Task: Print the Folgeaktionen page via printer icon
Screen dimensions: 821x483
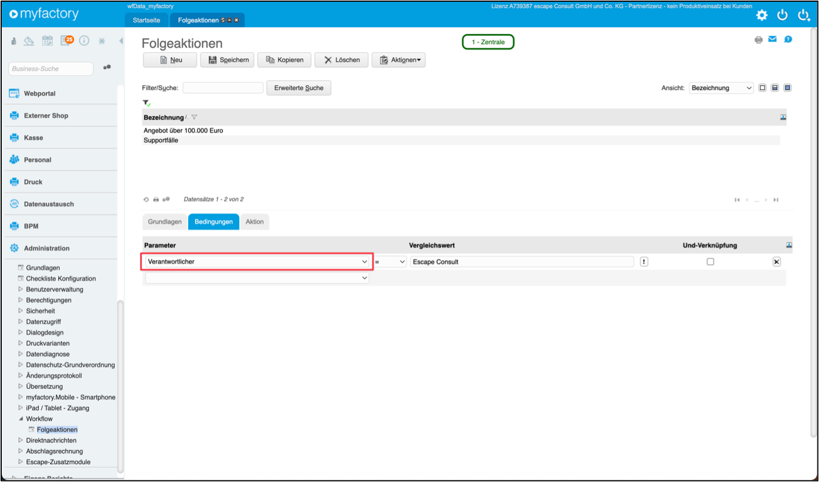Action: pos(759,40)
